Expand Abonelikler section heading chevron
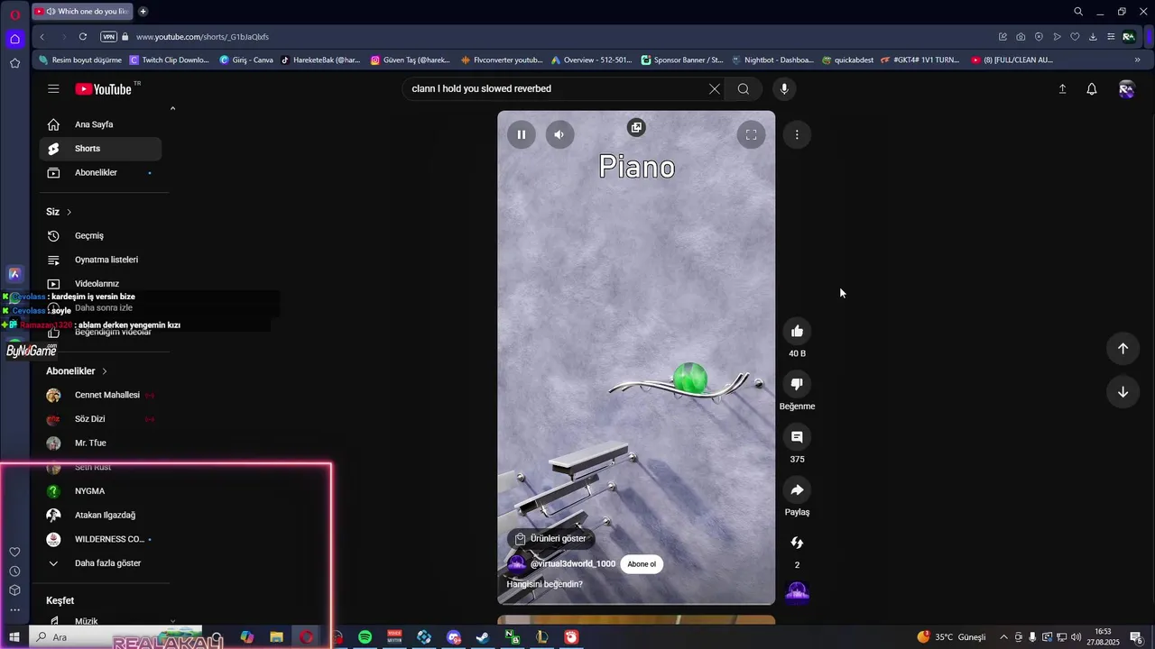Viewport: 1155px width, 649px height. pyautogui.click(x=105, y=371)
